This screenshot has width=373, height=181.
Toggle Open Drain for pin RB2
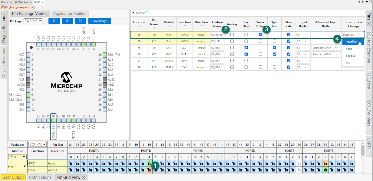pos(274,54)
